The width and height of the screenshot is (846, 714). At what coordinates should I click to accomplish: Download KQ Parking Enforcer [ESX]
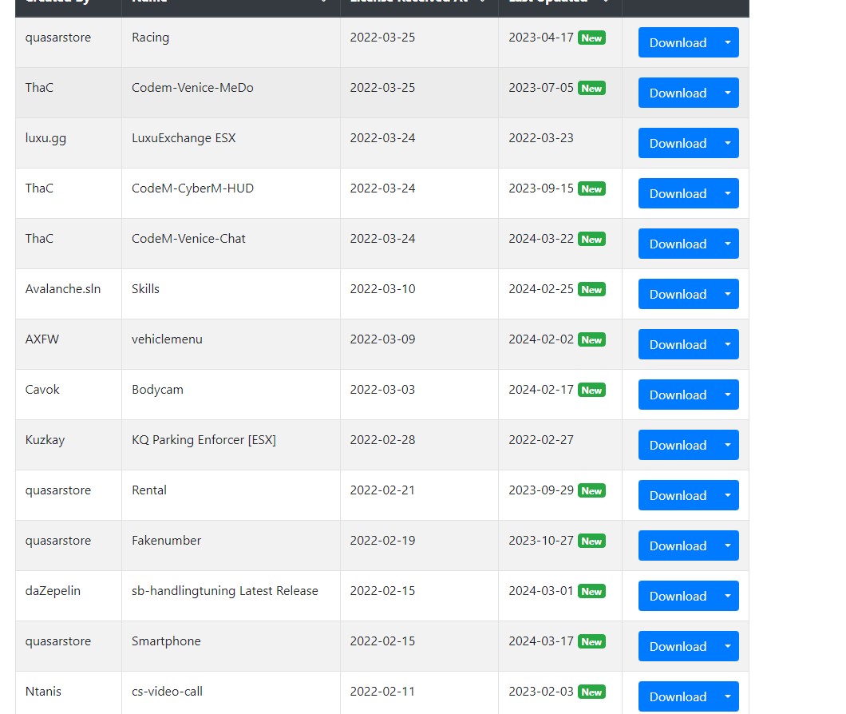(678, 445)
